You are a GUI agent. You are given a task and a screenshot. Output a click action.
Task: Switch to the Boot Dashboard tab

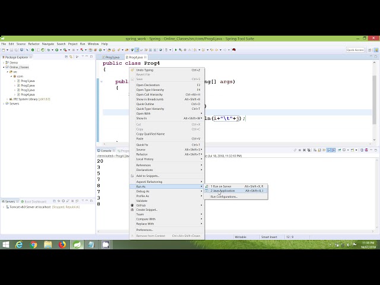pyautogui.click(x=34, y=201)
